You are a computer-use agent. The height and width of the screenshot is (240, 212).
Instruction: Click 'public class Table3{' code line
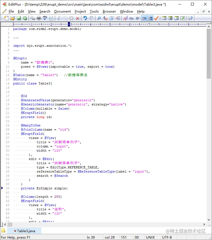pos(32,83)
